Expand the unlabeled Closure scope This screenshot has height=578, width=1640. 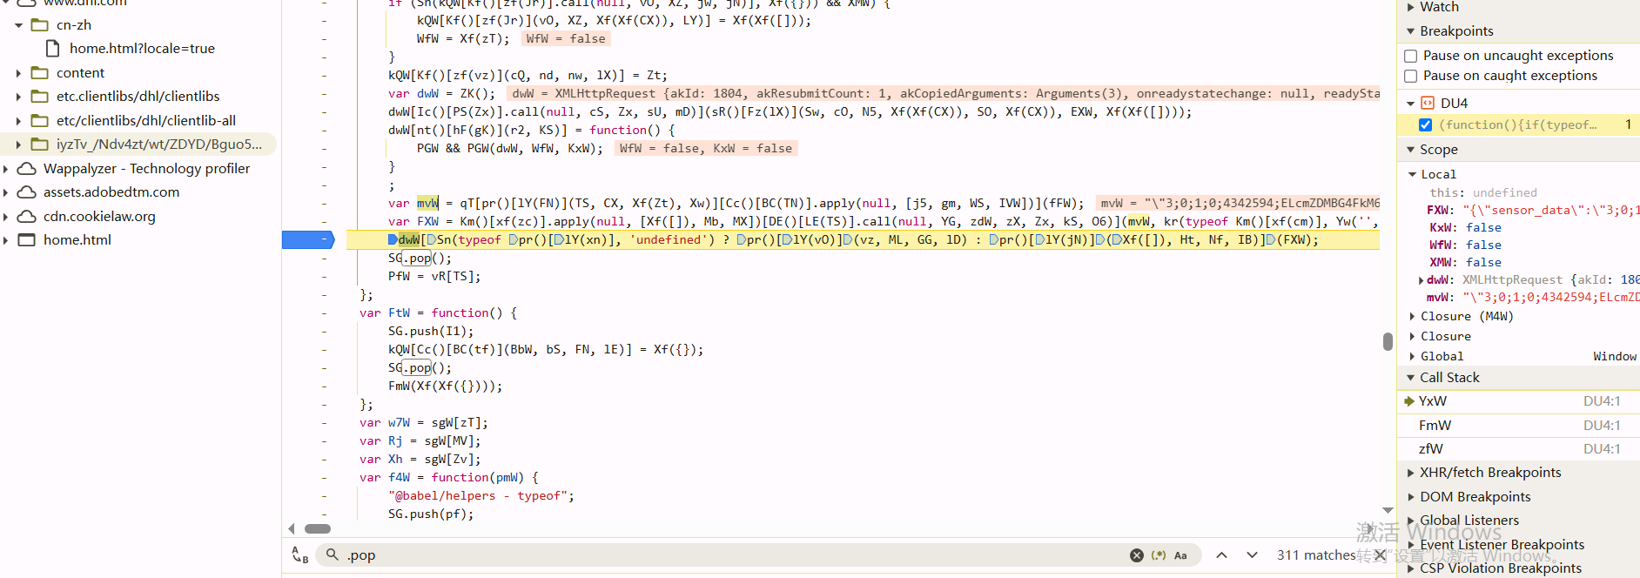coord(1413,336)
